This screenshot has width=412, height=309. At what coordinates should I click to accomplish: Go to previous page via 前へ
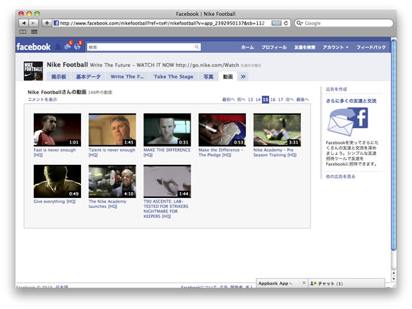tap(241, 100)
